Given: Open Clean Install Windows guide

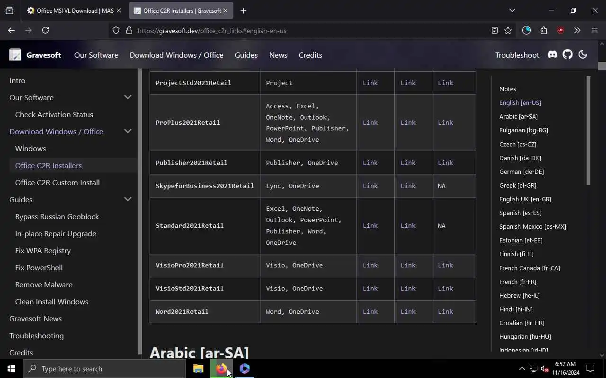Looking at the screenshot, I should coord(52,301).
